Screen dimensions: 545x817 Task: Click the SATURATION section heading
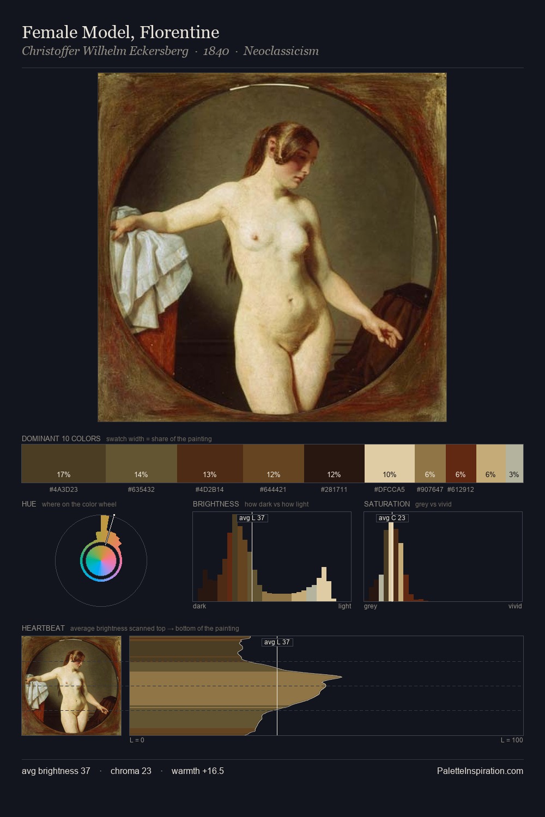387,504
